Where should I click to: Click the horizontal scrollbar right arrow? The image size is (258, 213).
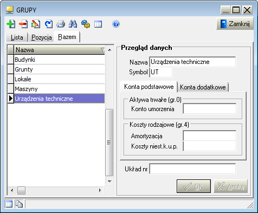100,190
